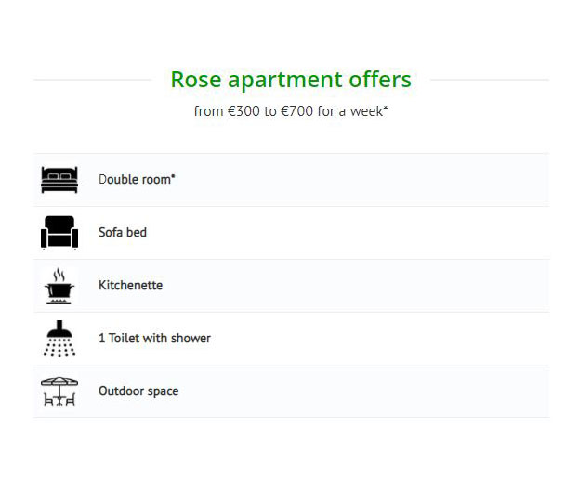Image resolution: width=565 pixels, height=487 pixels.
Task: Select the 'Outdoor space' text label
Action: click(138, 391)
